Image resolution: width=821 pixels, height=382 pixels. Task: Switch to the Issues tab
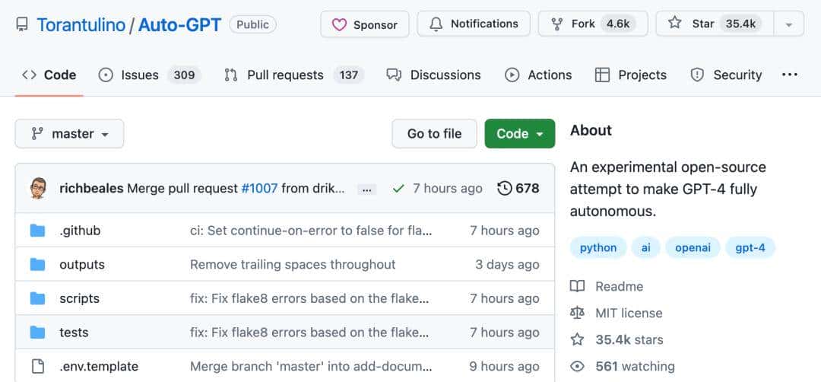coord(149,75)
